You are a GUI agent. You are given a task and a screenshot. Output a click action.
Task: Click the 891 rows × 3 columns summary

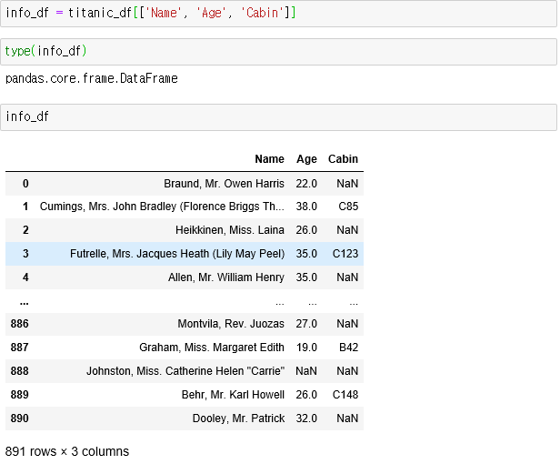(x=67, y=451)
